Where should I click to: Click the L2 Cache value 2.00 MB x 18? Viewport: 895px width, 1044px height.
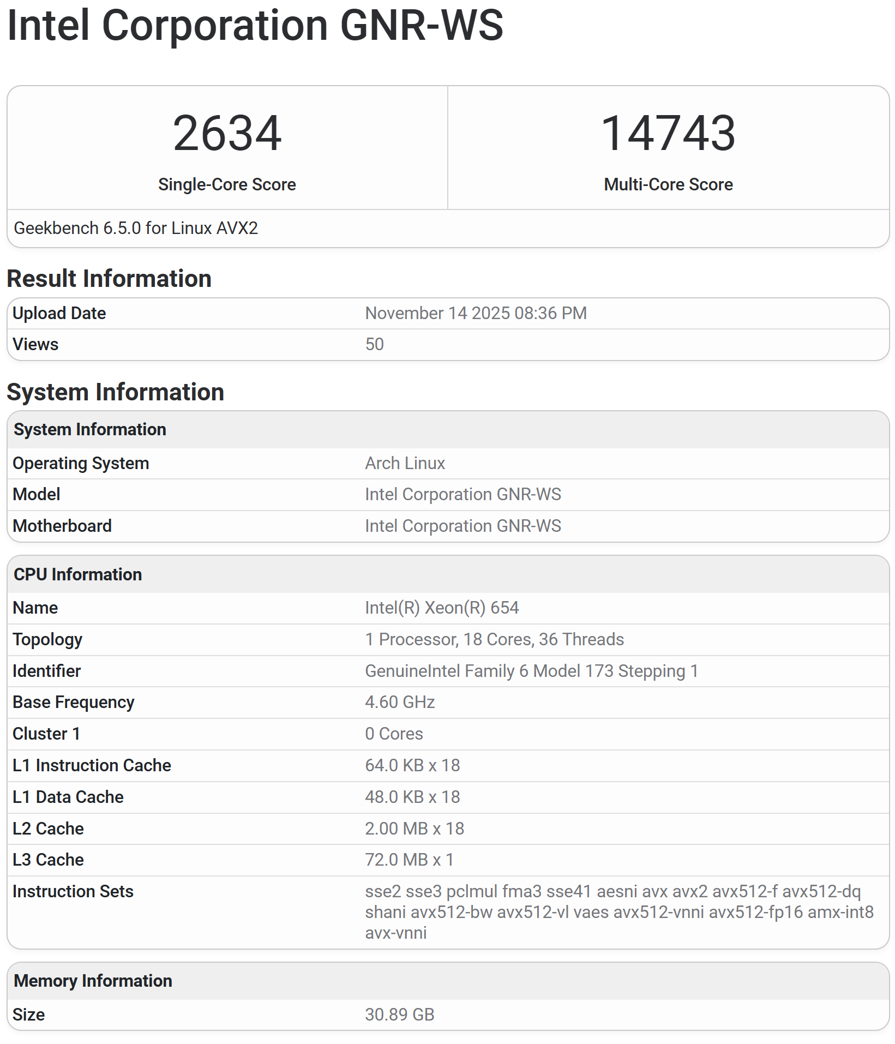415,829
